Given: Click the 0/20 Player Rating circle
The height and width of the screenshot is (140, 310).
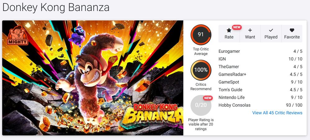Looking at the screenshot, I should click(x=201, y=105).
